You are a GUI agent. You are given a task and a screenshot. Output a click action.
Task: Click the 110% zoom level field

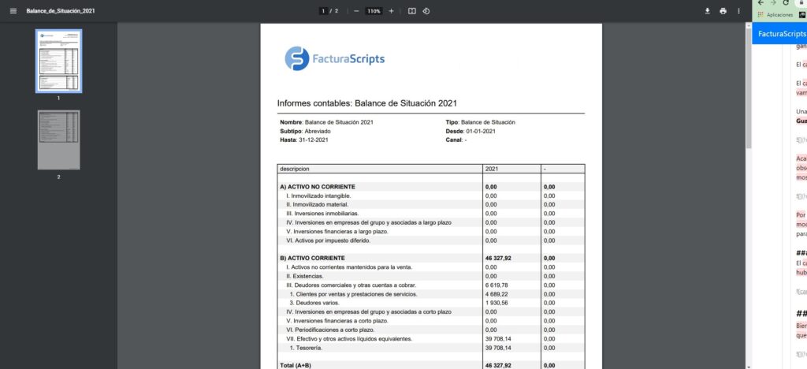coord(374,11)
